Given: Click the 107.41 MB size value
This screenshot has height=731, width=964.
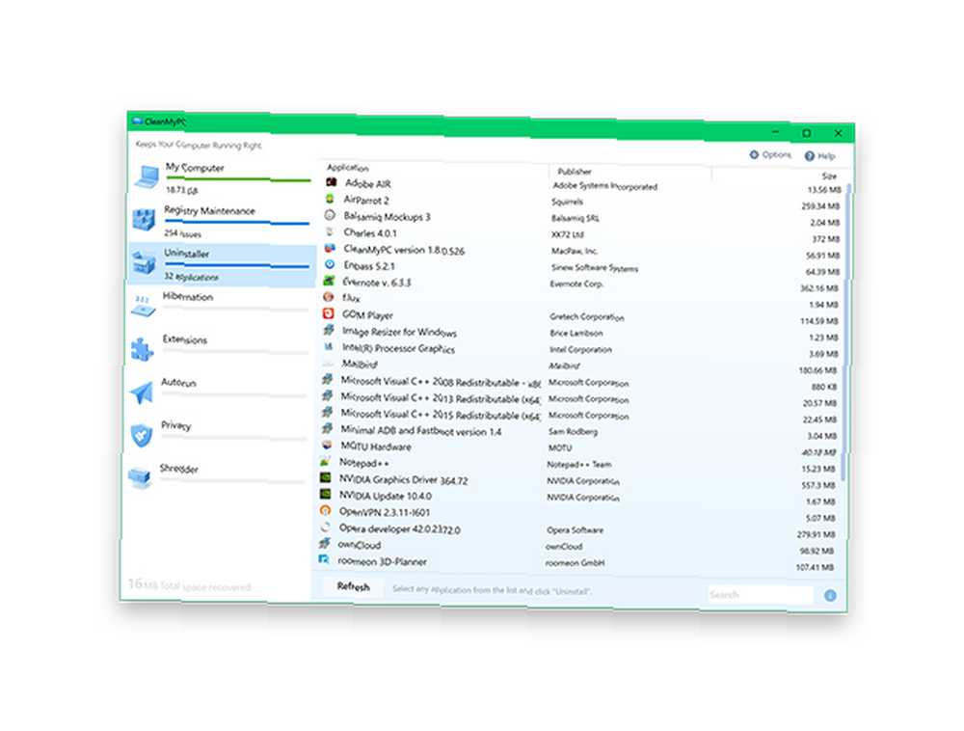Looking at the screenshot, I should click(816, 567).
